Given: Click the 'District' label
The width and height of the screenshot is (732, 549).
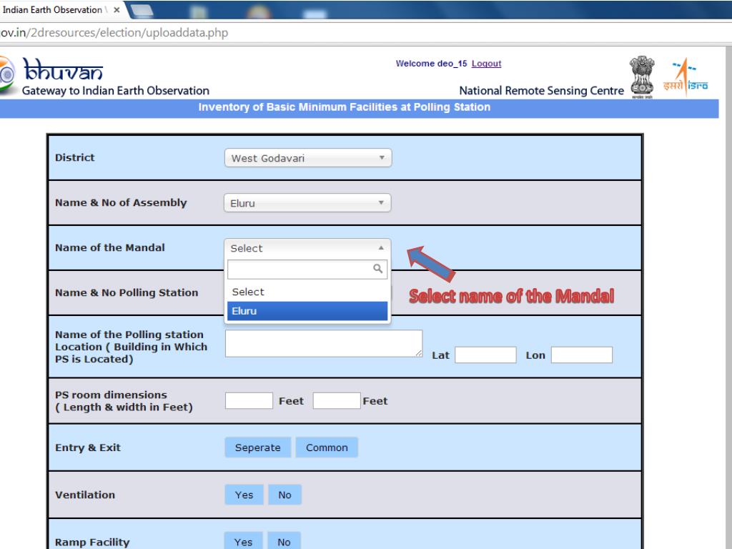Looking at the screenshot, I should tap(74, 157).
